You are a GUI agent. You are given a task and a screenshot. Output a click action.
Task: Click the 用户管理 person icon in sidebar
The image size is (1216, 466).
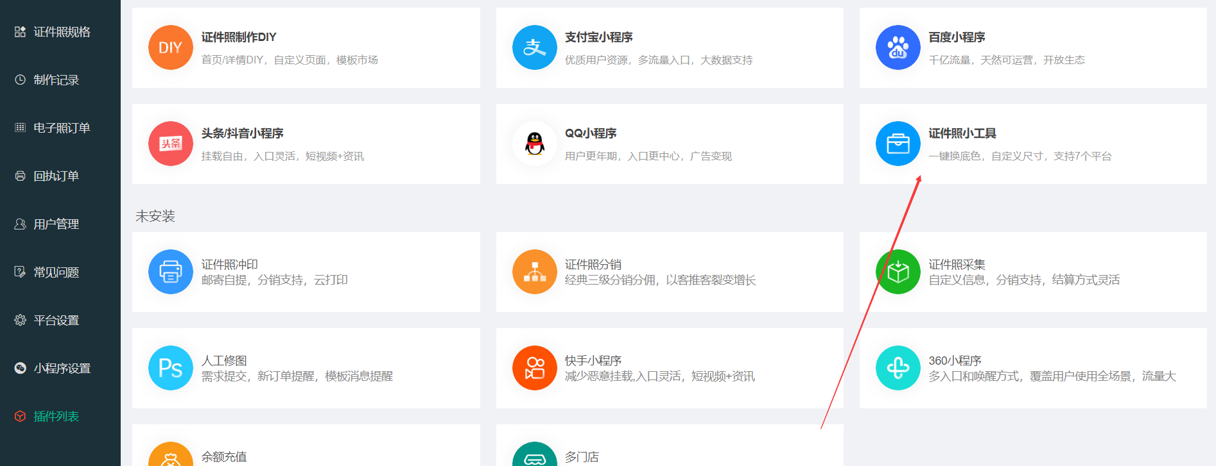(x=21, y=224)
